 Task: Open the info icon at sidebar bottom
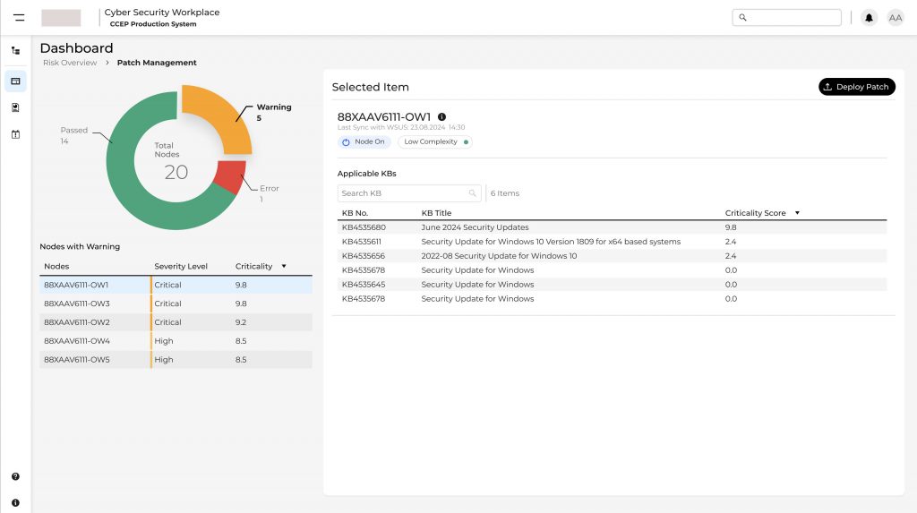click(x=15, y=503)
